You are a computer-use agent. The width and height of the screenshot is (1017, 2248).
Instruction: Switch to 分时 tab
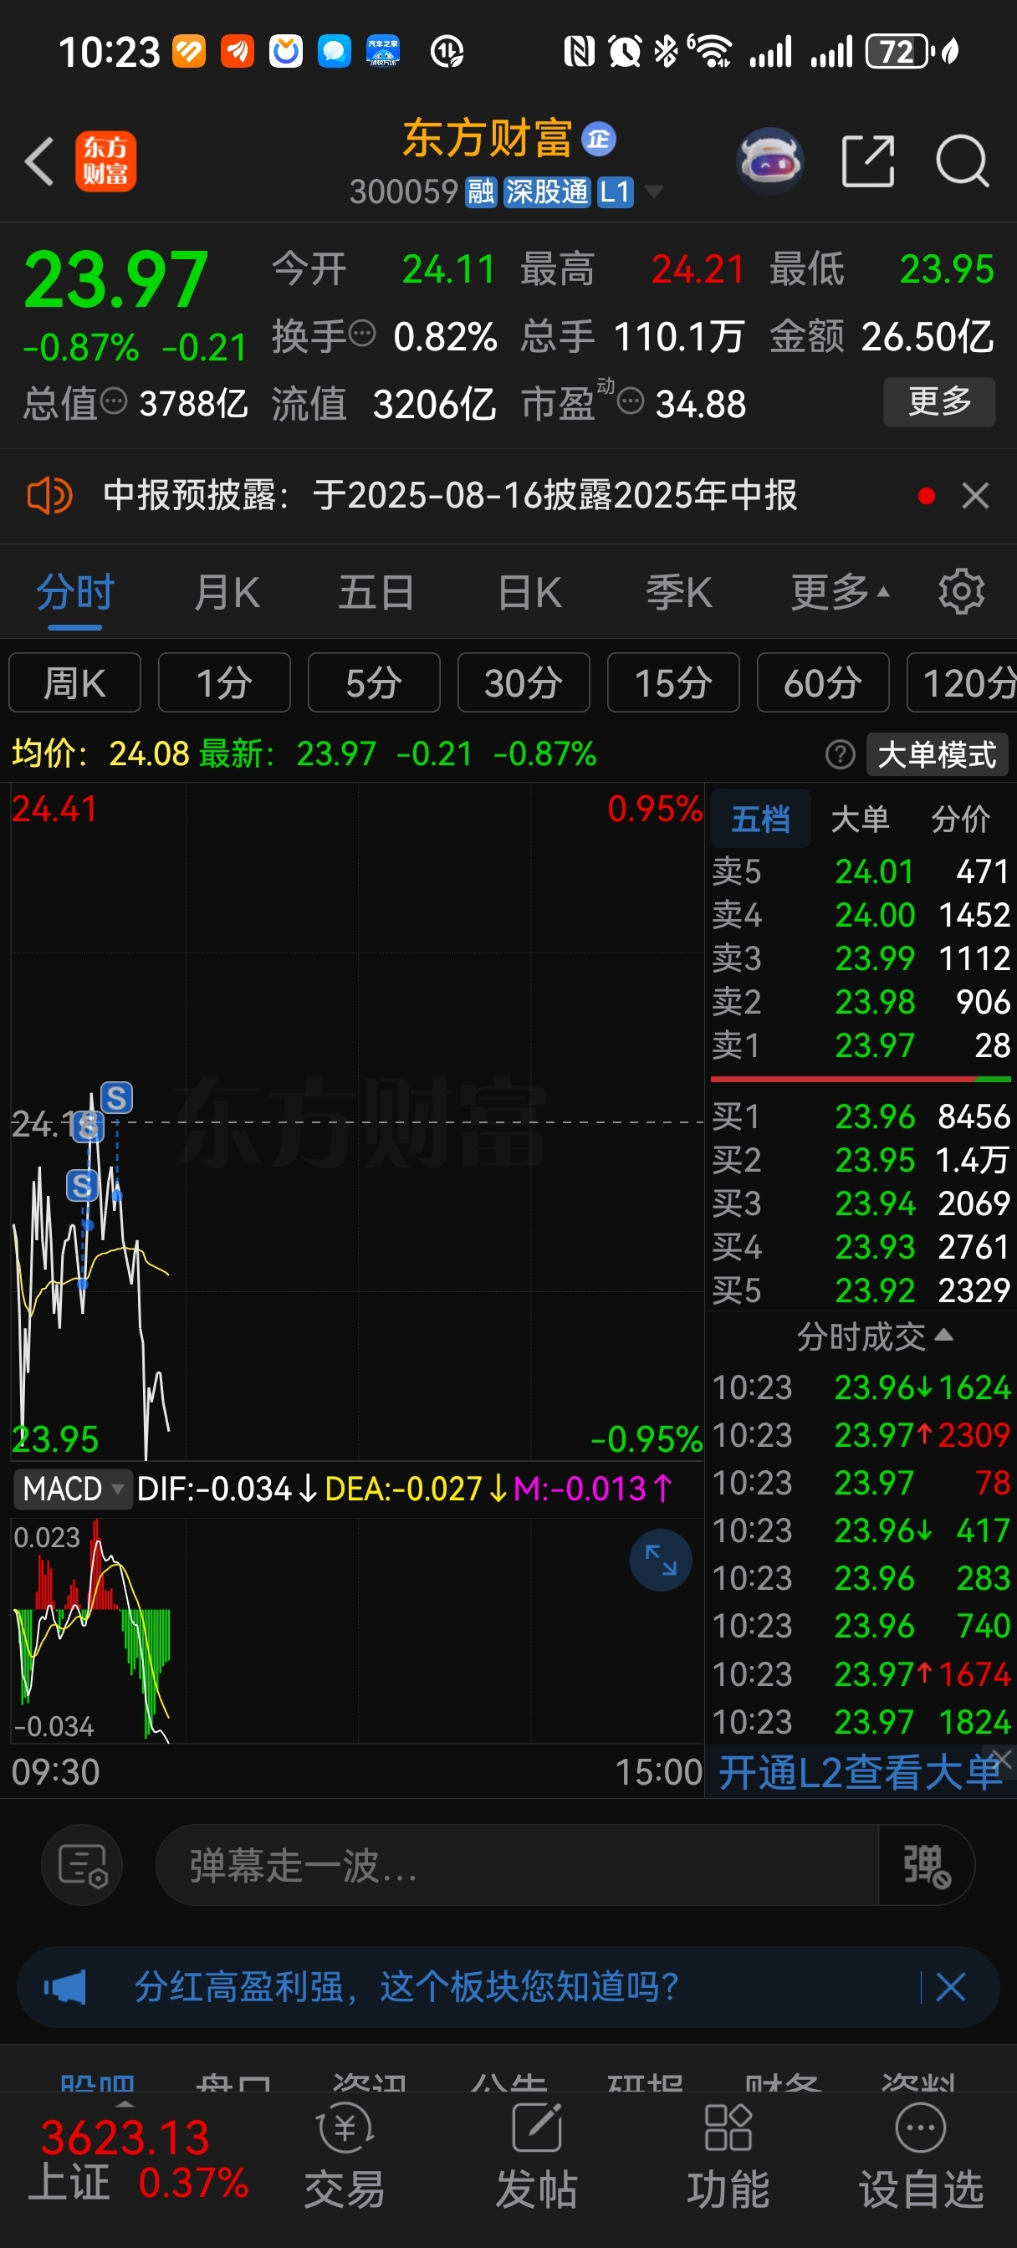[75, 593]
